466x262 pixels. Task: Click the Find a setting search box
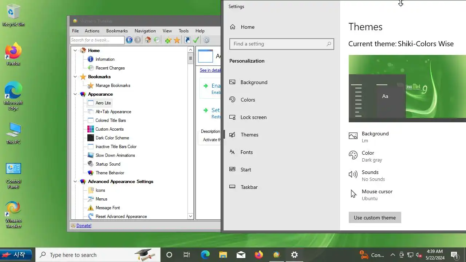coord(281,44)
